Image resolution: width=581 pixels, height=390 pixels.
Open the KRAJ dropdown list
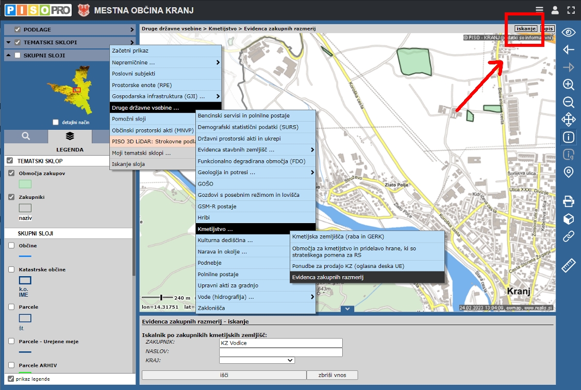pyautogui.click(x=257, y=361)
